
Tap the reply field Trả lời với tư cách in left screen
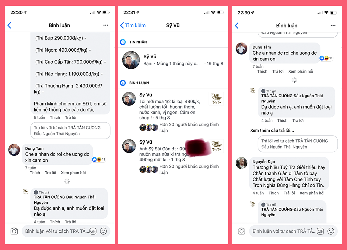pos(70,131)
